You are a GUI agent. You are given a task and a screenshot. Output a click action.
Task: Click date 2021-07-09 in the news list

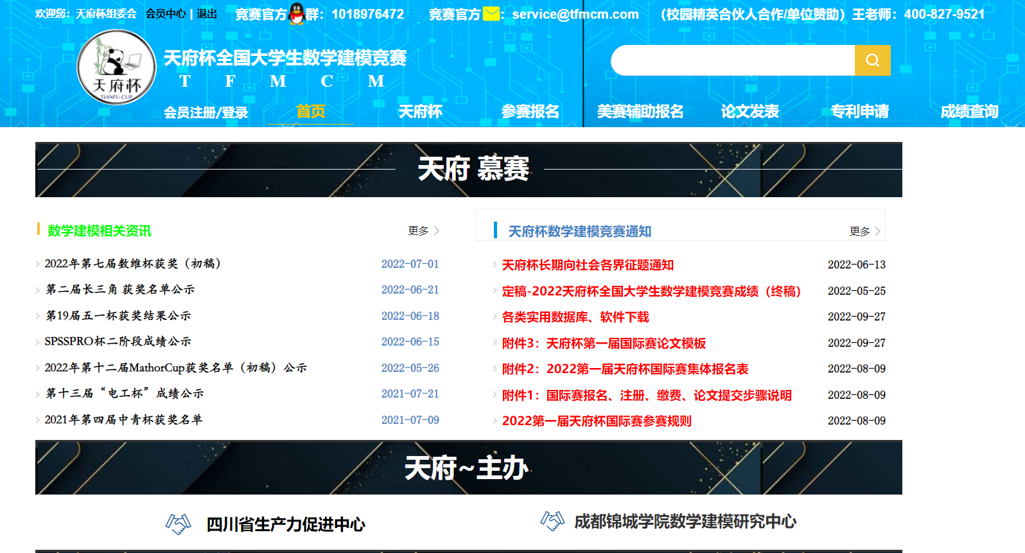pos(410,420)
